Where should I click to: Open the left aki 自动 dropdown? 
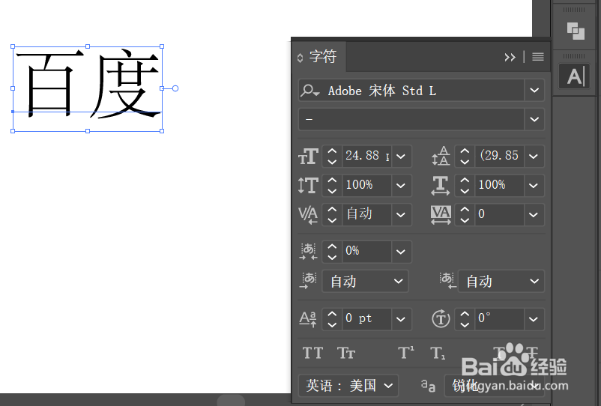365,281
